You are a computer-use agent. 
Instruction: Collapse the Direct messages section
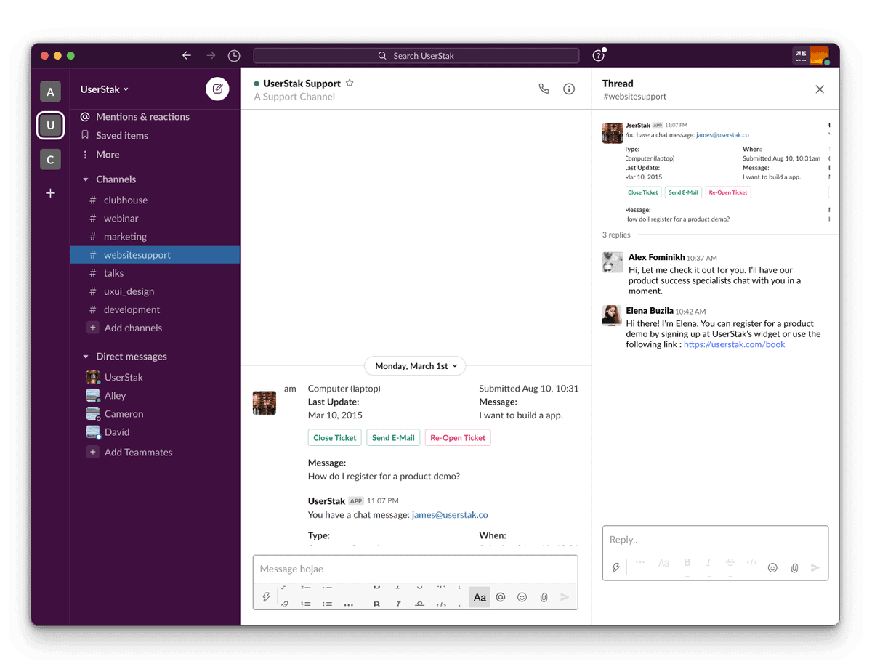coord(86,357)
